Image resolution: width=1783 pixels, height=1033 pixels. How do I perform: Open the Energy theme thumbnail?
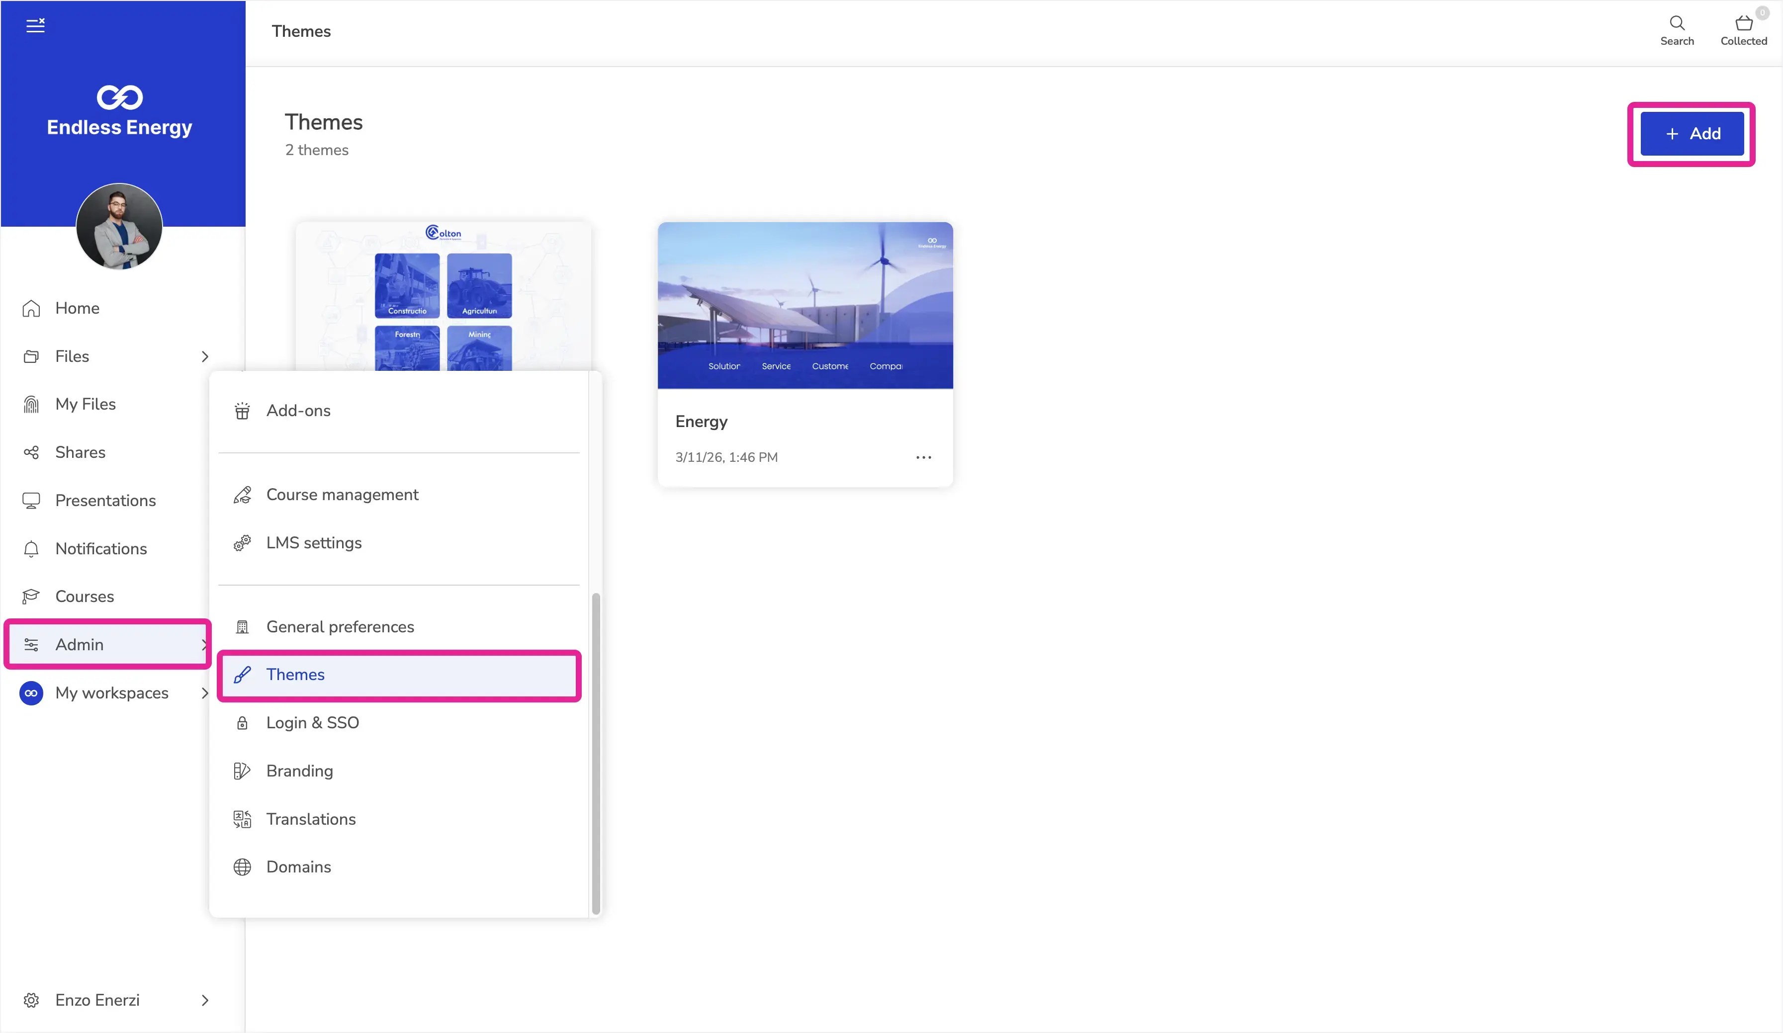(805, 306)
